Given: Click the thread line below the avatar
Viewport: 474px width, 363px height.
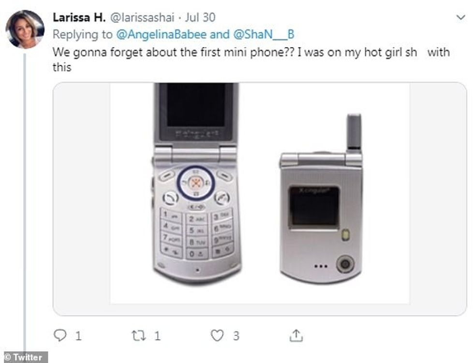Looking at the screenshot, I should click(x=24, y=193).
